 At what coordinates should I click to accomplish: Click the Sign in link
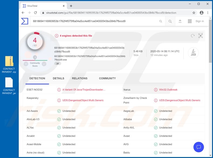pos(200,21)
